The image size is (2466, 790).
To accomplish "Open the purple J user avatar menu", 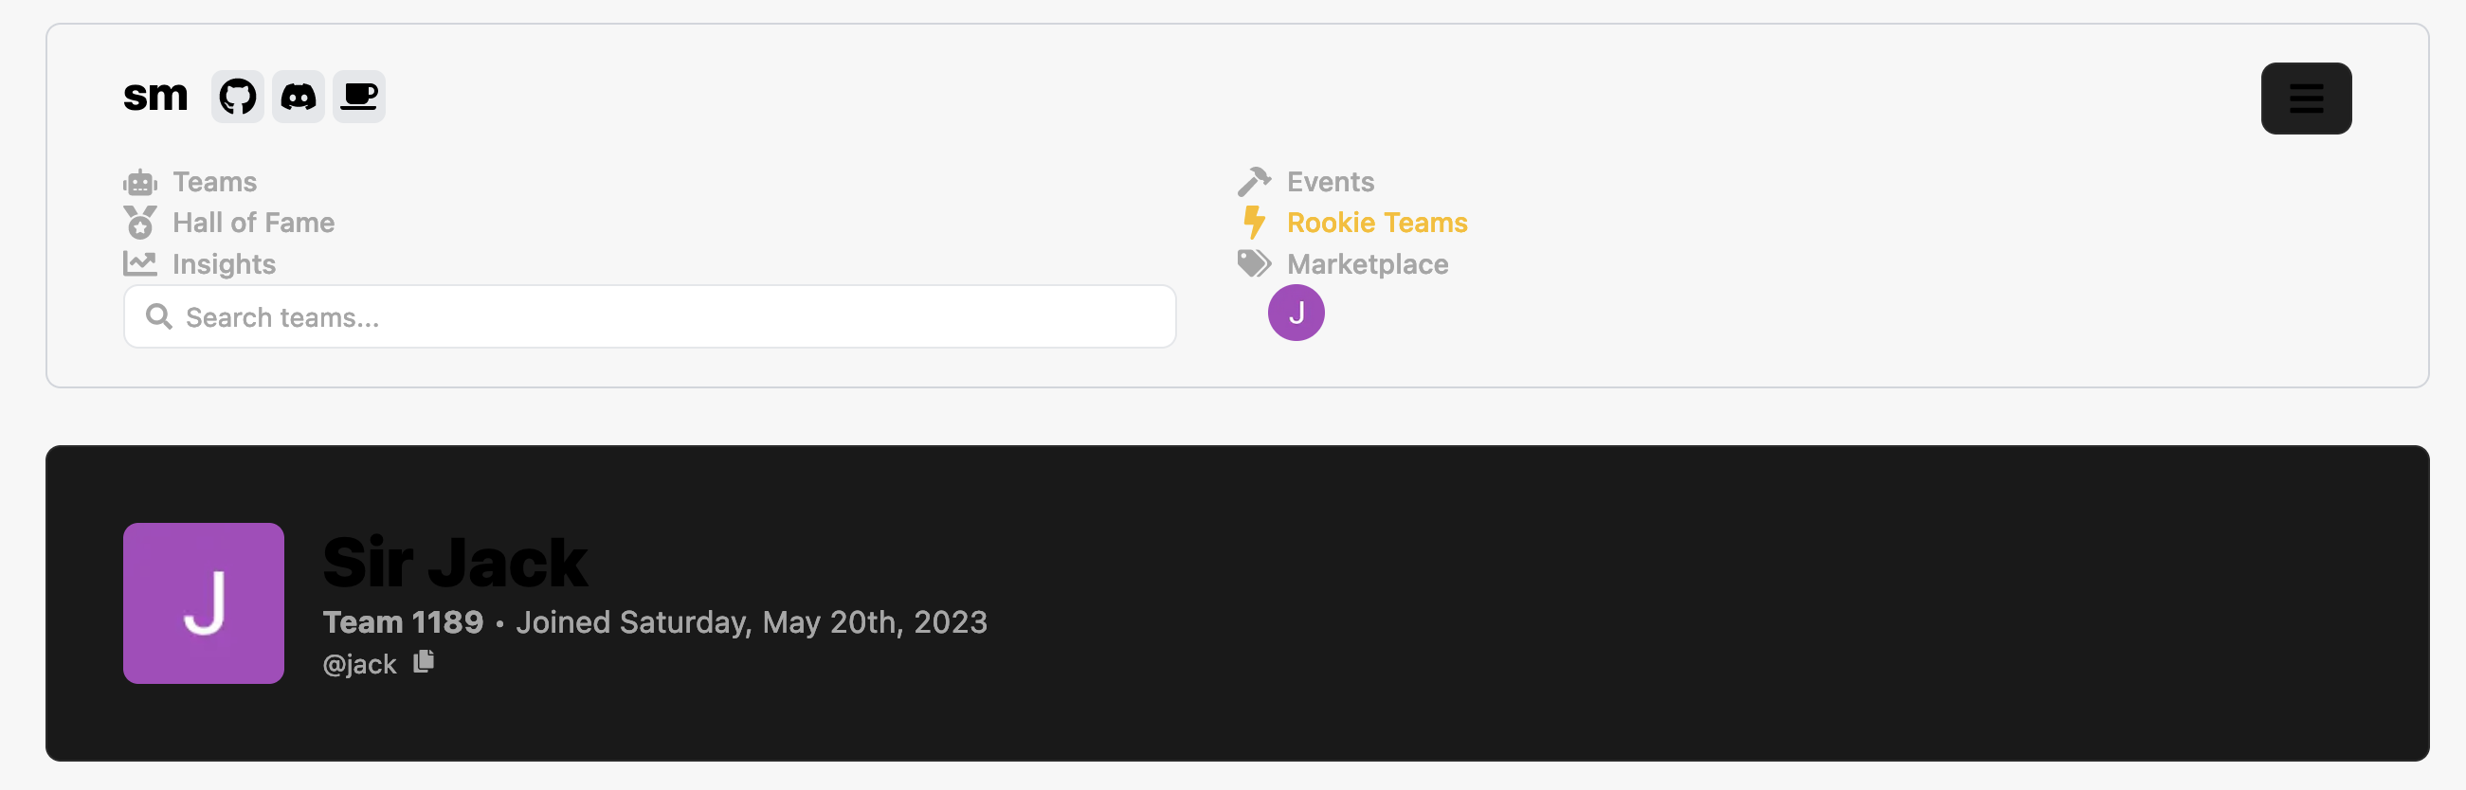I will point(1296,313).
